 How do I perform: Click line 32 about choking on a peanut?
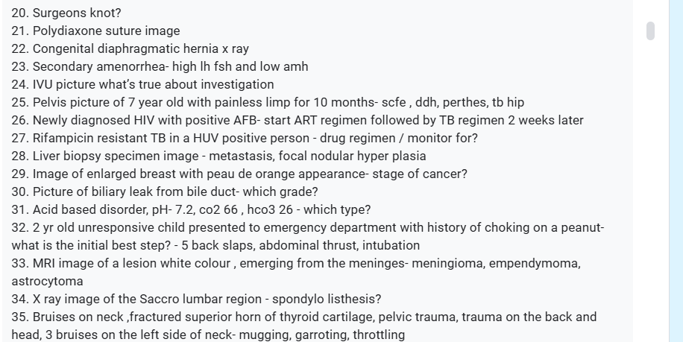(x=307, y=236)
